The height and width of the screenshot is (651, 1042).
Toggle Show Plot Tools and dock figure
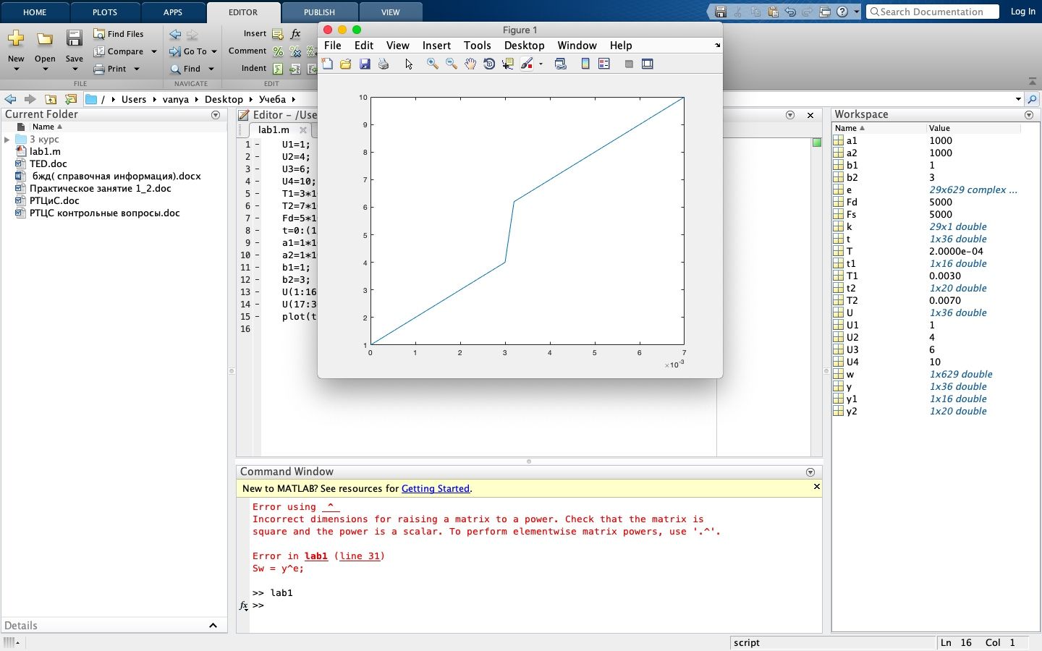[648, 64]
